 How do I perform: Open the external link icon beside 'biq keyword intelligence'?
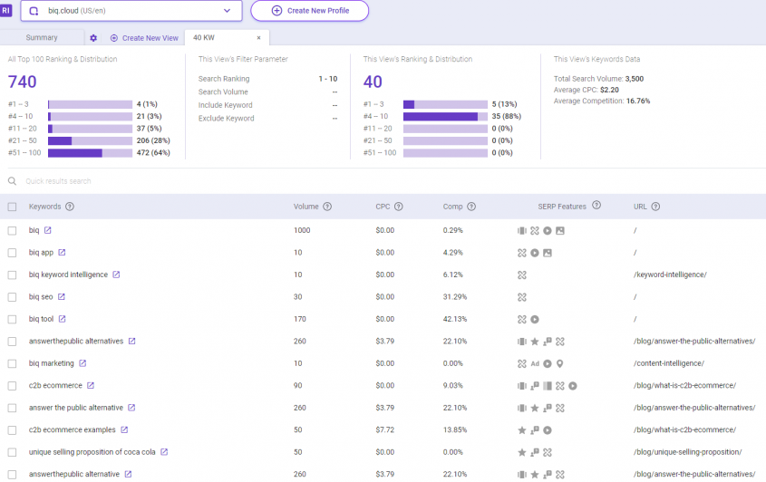point(116,275)
